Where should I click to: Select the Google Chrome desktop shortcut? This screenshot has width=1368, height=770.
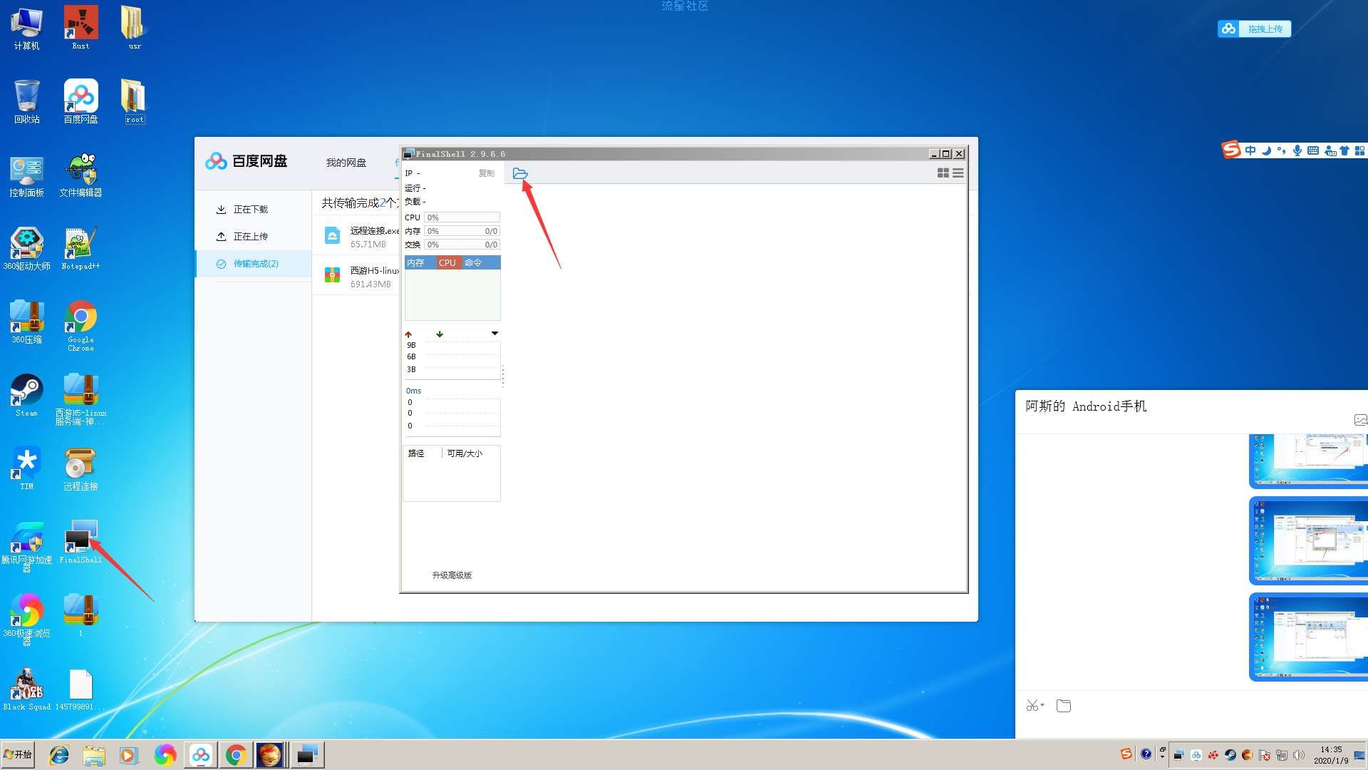(x=81, y=325)
